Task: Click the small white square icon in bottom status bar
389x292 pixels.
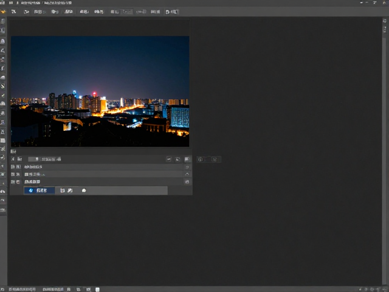Action: click(97, 290)
